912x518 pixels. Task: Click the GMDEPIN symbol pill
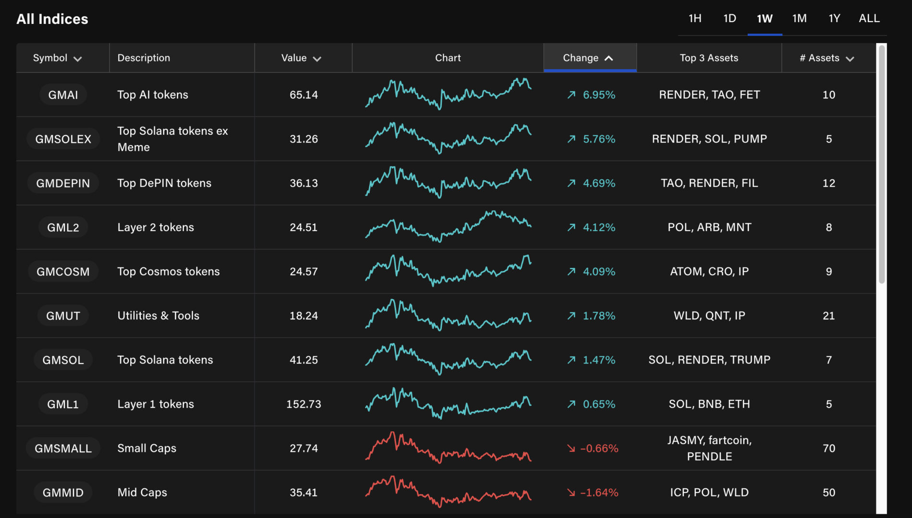point(62,183)
